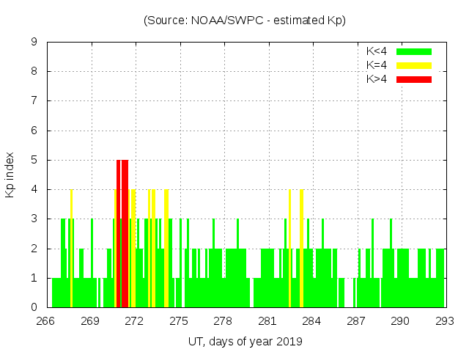
Task: Click x-axis tick label 290
Action: [x=400, y=321]
